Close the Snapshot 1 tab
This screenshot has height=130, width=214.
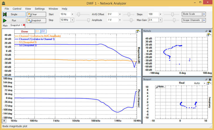coord(24,25)
